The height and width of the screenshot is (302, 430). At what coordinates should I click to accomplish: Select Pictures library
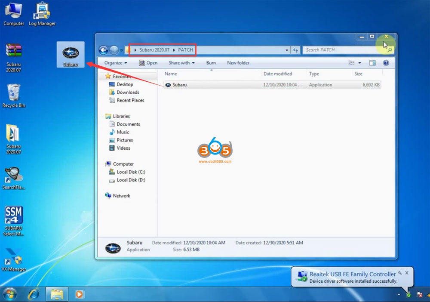(x=125, y=140)
